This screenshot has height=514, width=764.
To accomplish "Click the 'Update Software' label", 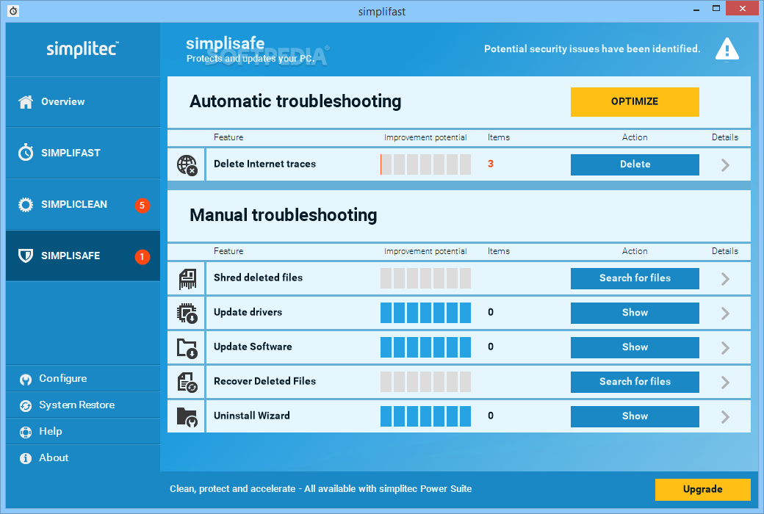I will click(253, 347).
